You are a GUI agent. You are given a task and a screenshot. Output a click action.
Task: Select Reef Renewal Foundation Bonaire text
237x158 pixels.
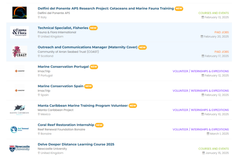point(61,130)
